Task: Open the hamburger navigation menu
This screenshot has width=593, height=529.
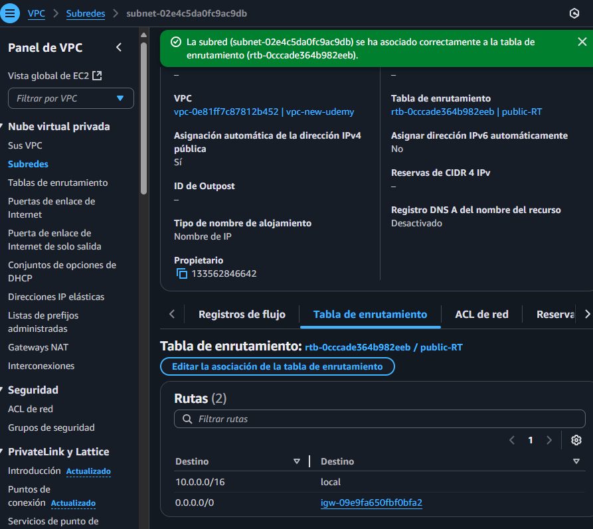Action: (11, 13)
